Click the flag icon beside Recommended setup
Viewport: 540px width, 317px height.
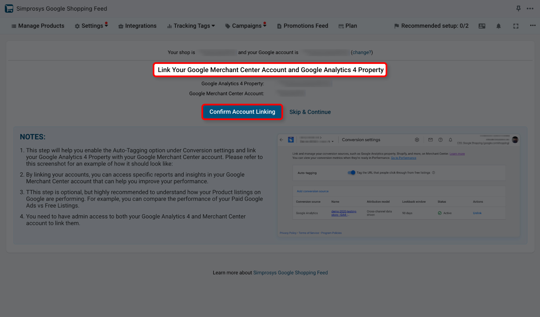pyautogui.click(x=397, y=26)
